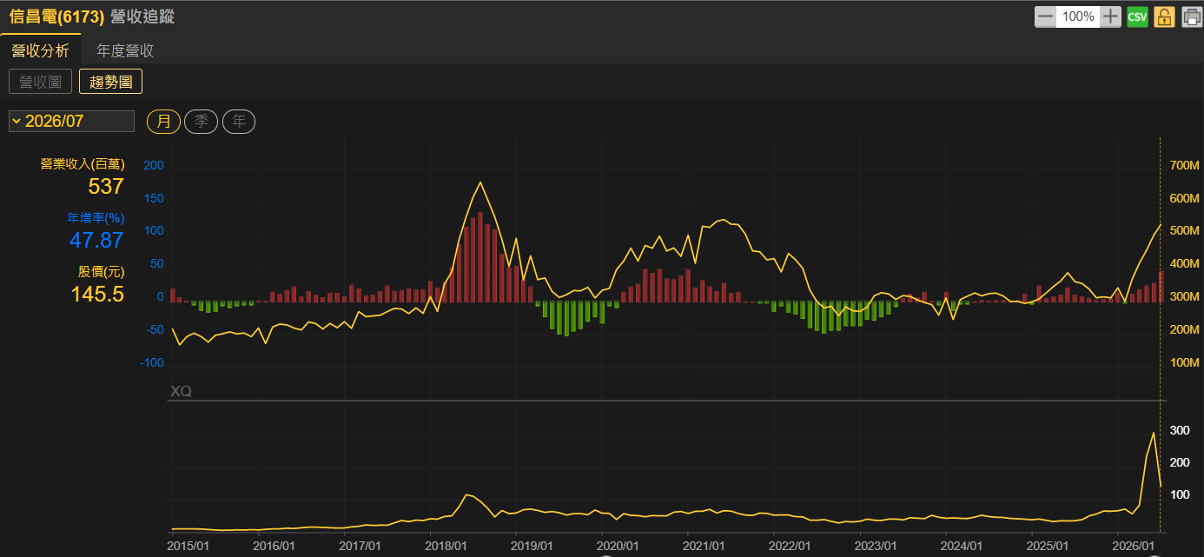Screen dimensions: 1204x557
Task: Click the 營業收入(百萬) label
Action: click(83, 164)
